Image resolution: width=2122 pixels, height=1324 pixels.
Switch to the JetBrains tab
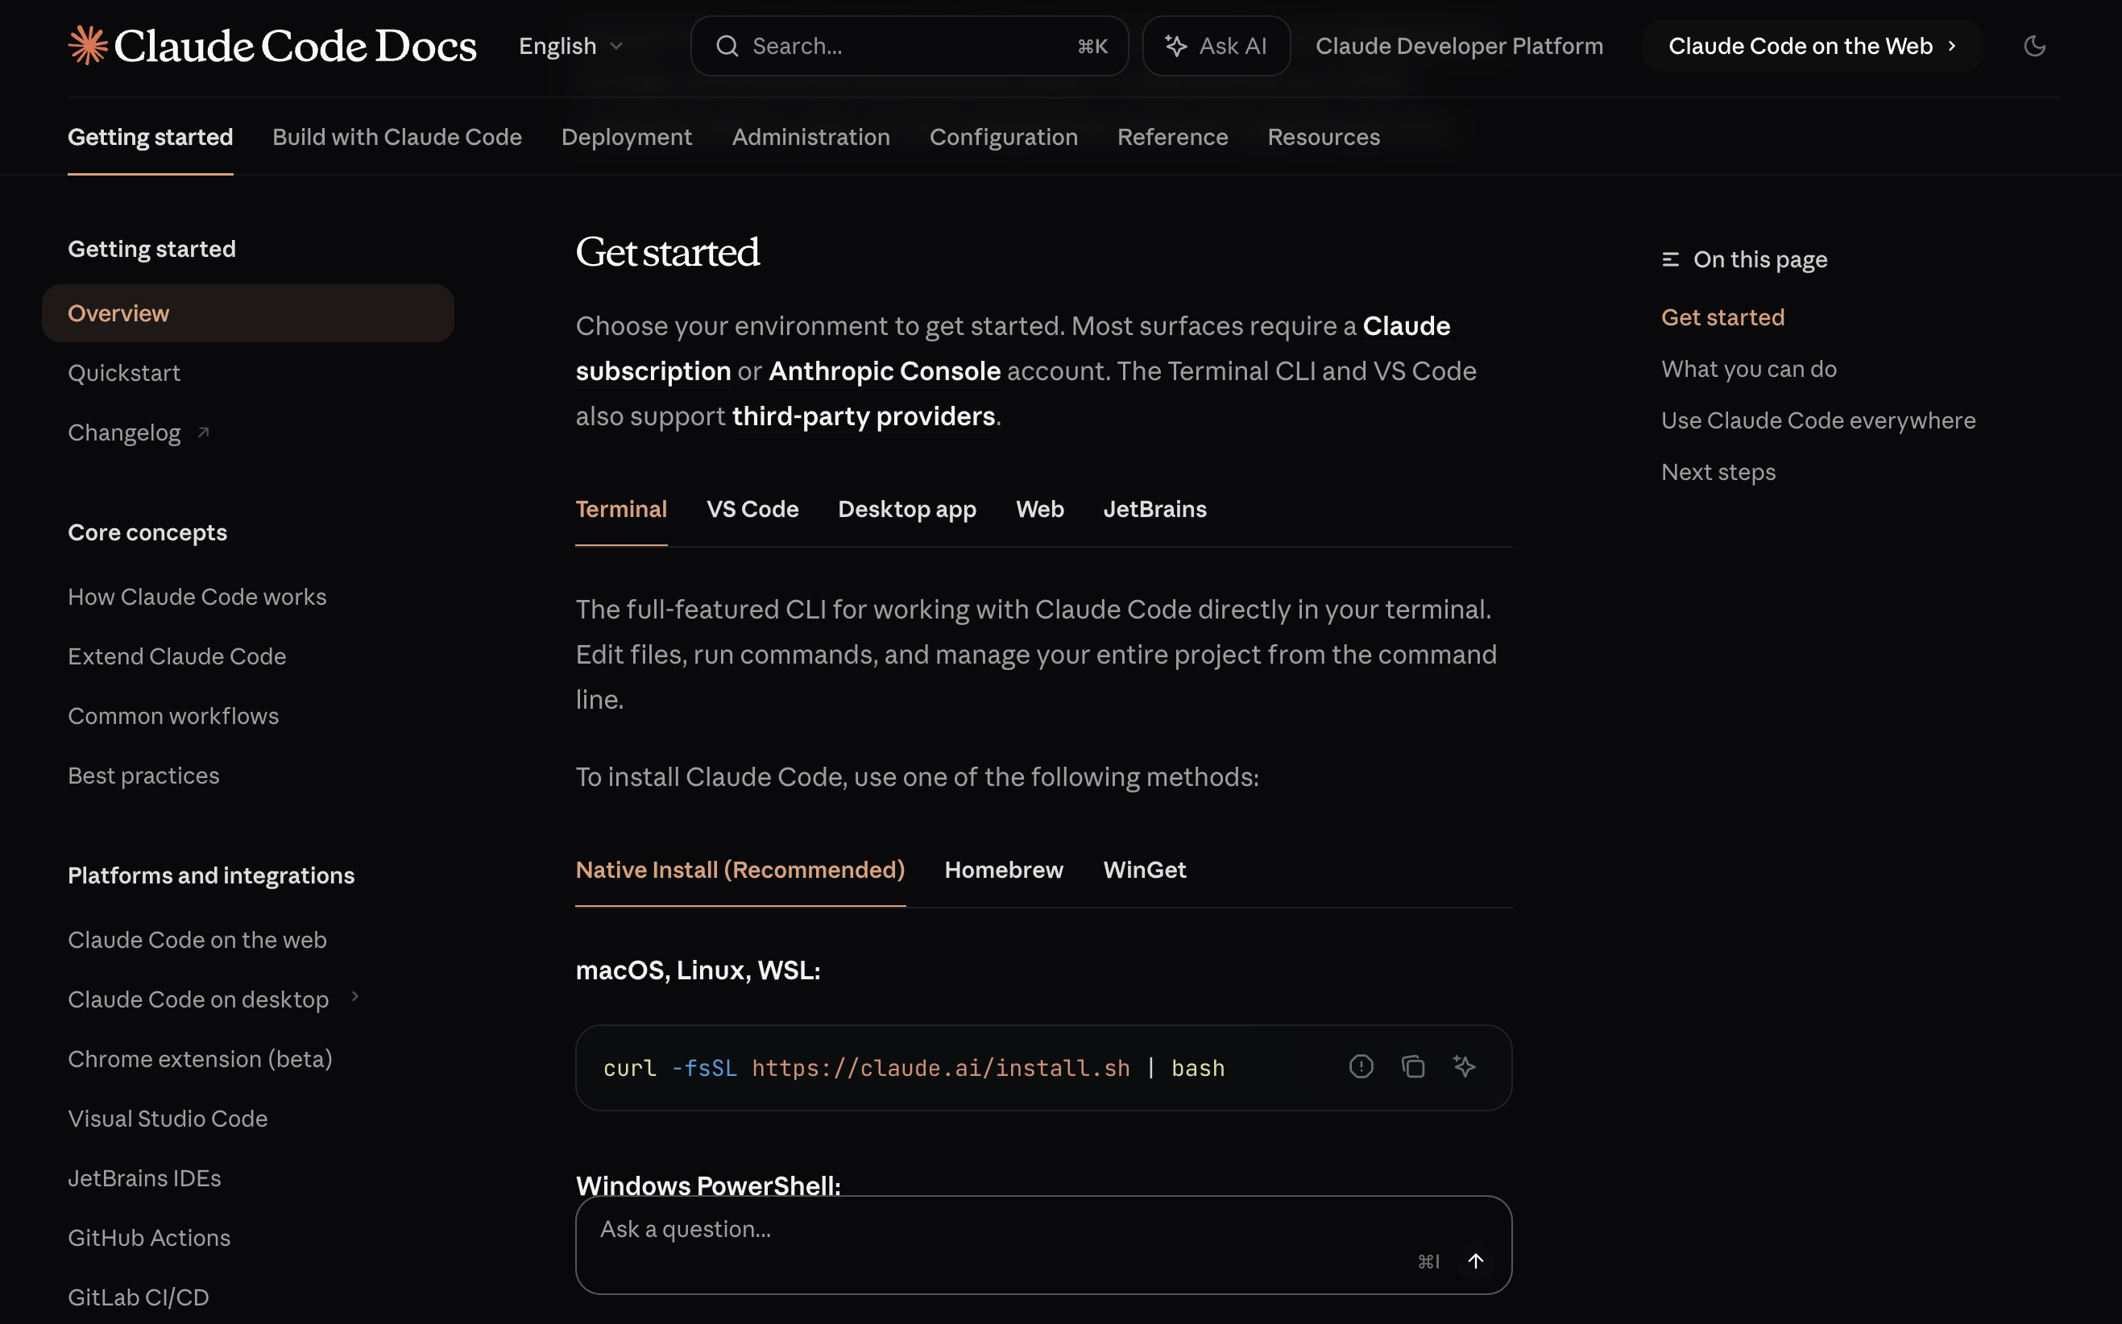pyautogui.click(x=1154, y=509)
